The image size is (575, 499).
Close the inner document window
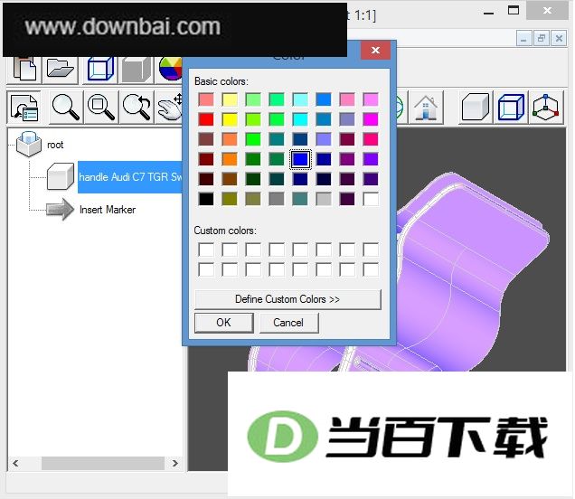click(x=559, y=38)
